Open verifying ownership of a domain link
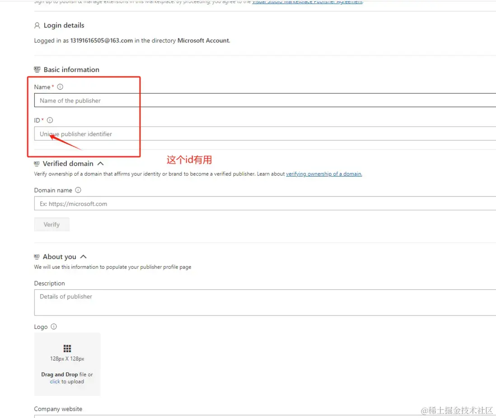The image size is (496, 418). (x=324, y=174)
